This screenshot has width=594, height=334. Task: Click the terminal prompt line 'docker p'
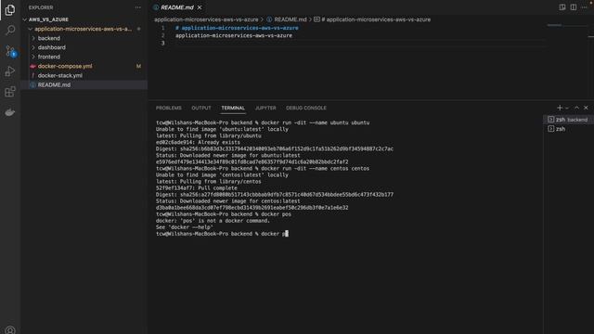coord(222,234)
